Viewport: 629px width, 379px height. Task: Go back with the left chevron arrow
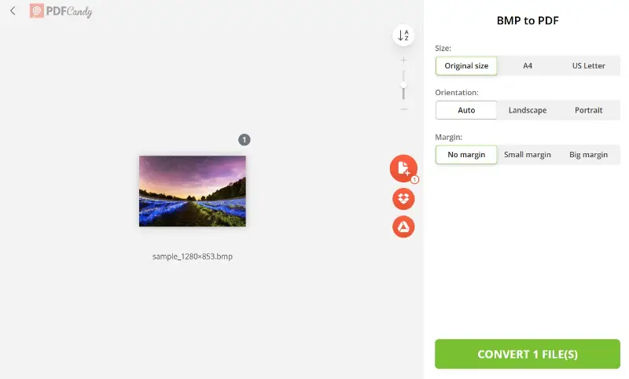point(13,11)
